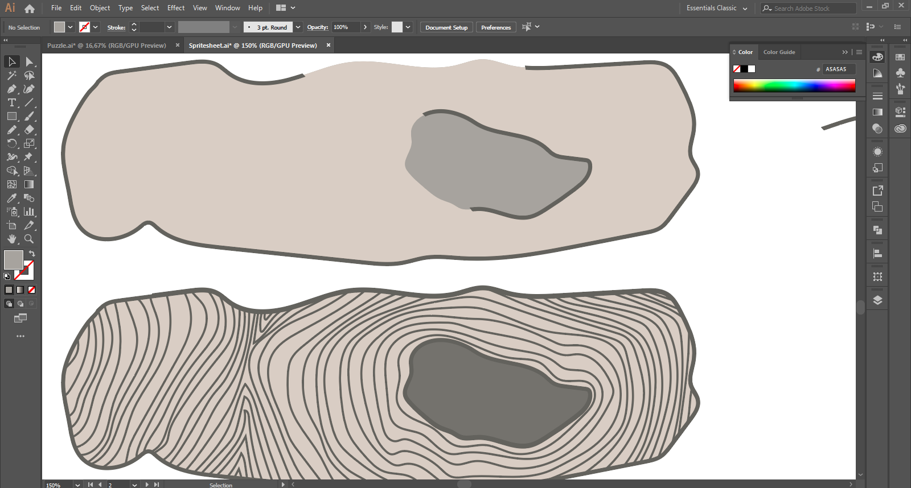Select the Pen tool
This screenshot has height=488, width=911.
[12, 89]
